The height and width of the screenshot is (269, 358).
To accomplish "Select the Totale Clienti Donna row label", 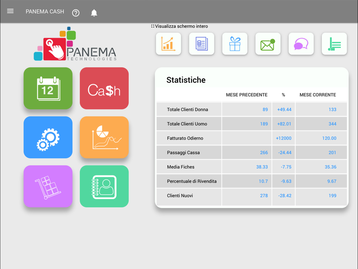I will coord(188,109).
